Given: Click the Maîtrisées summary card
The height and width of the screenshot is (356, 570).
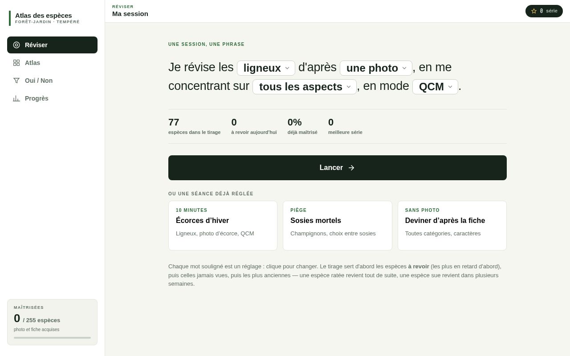Looking at the screenshot, I should point(52,322).
